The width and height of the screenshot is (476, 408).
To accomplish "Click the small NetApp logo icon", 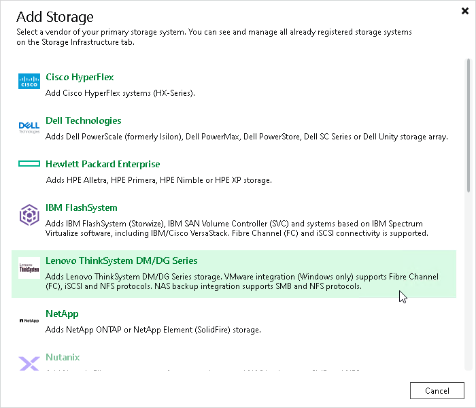I will click(29, 320).
